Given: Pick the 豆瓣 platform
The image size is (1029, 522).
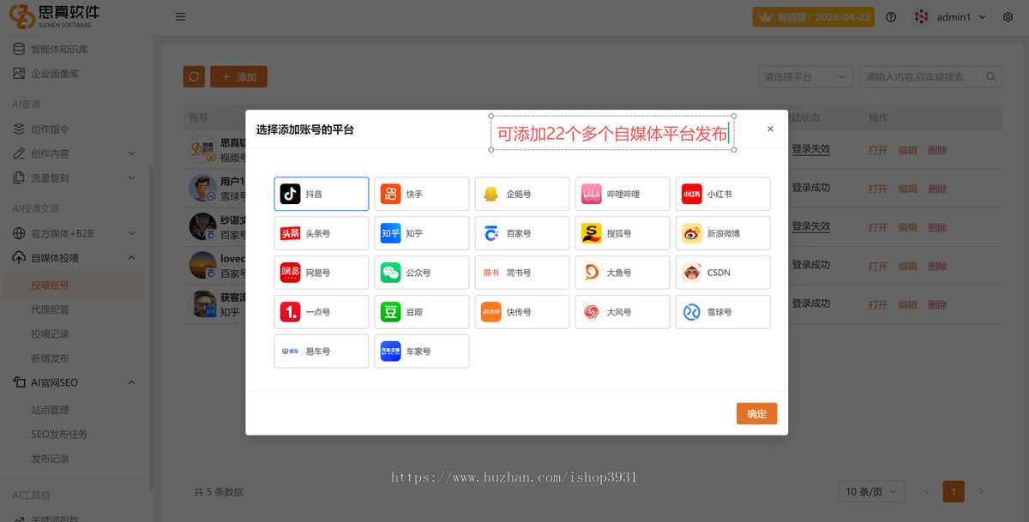Looking at the screenshot, I should (422, 312).
